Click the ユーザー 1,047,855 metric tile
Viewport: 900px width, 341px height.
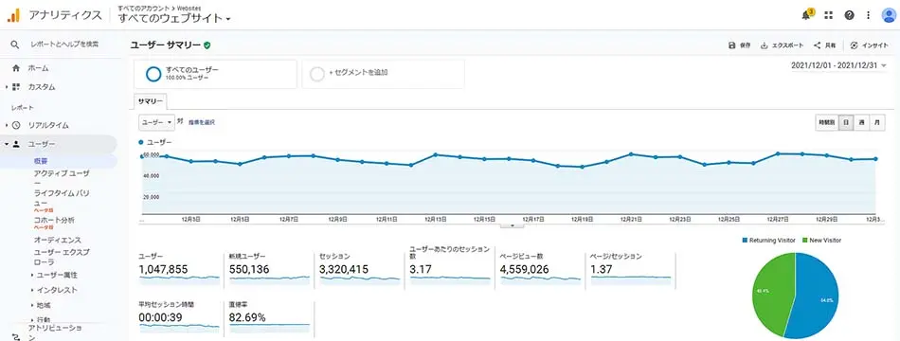pyautogui.click(x=179, y=269)
